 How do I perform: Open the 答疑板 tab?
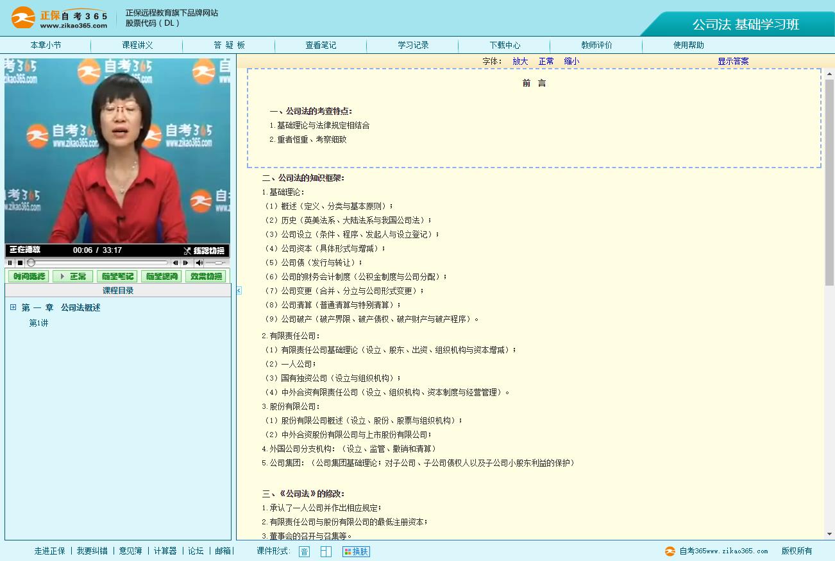(x=229, y=46)
